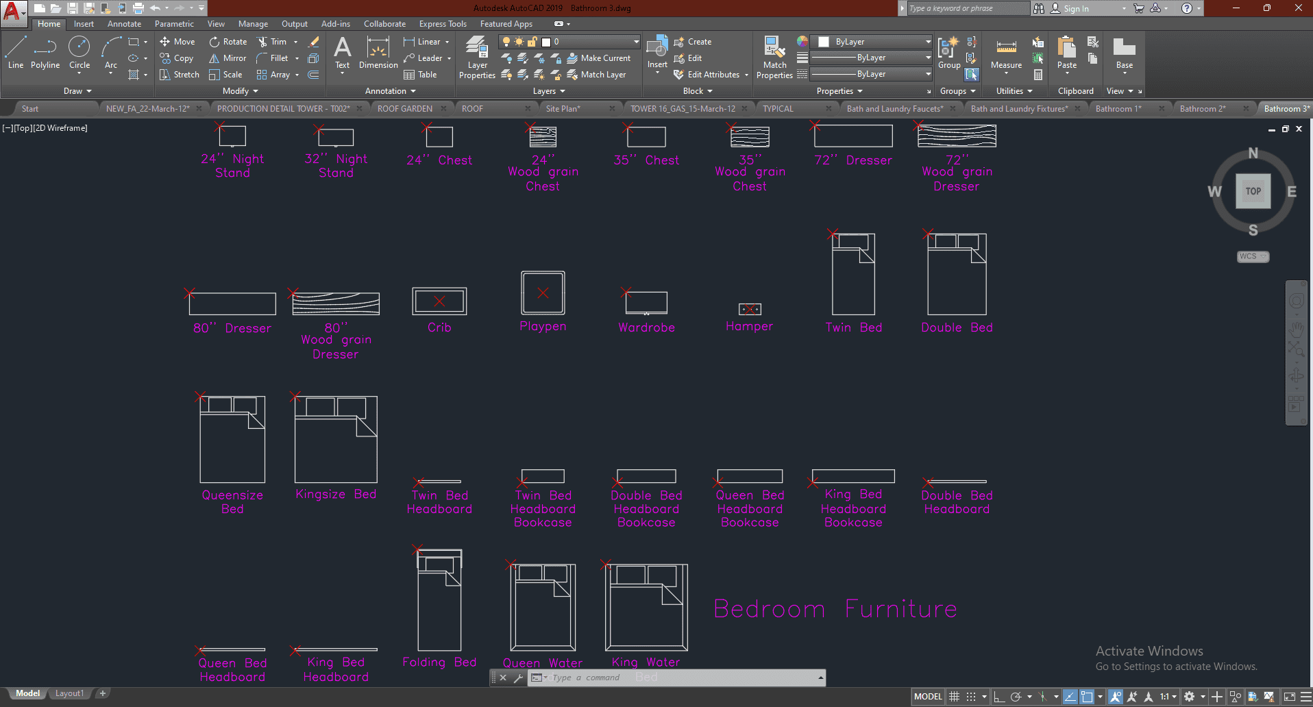
Task: Switch to the ROOF GARDEN drawing tab
Action: (404, 109)
